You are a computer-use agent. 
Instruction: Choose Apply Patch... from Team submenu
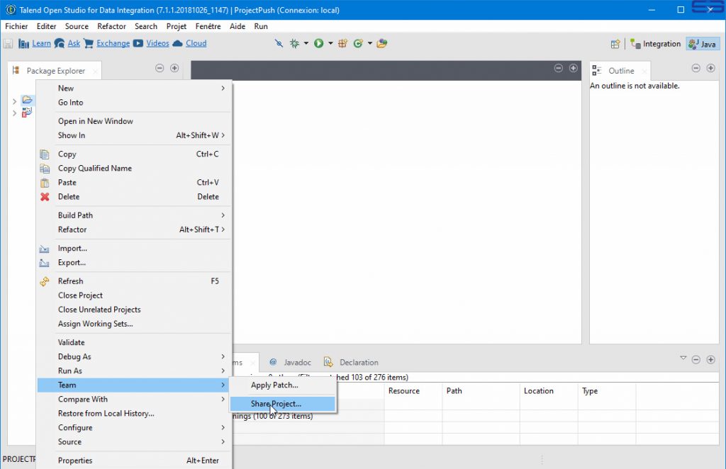tap(282, 385)
